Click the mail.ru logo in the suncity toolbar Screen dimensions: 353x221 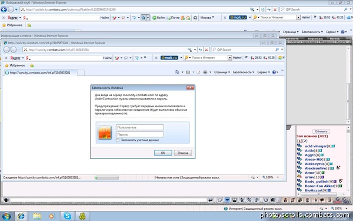pyautogui.click(x=169, y=58)
